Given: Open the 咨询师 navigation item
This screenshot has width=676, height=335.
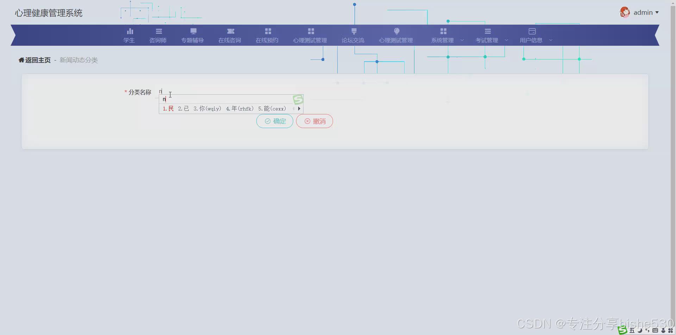Looking at the screenshot, I should pyautogui.click(x=158, y=36).
